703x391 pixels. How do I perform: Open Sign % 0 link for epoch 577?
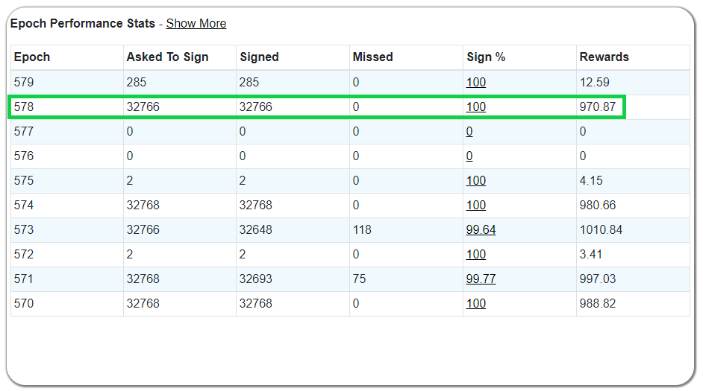469,132
